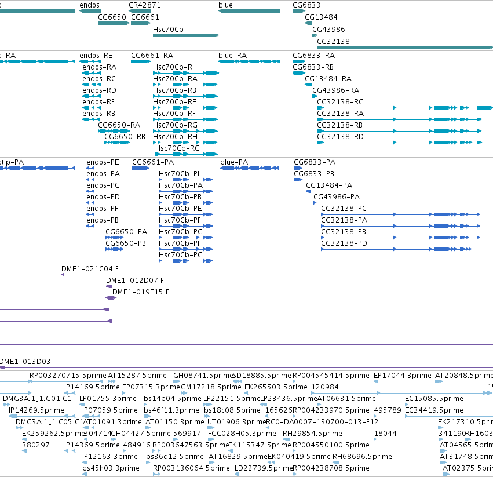Select the CR42871 gene label
Screen dimensions: 493x477
click(145, 5)
